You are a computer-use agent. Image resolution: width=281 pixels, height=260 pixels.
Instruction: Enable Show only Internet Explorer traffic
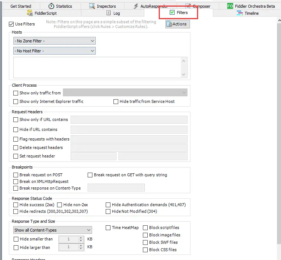(15, 101)
